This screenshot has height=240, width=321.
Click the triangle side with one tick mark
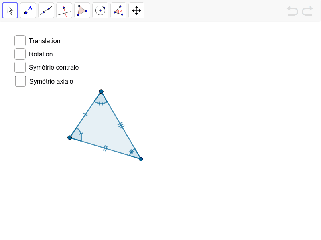coord(85,114)
